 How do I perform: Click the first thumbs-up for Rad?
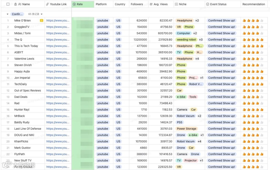pyautogui.click(x=244, y=103)
